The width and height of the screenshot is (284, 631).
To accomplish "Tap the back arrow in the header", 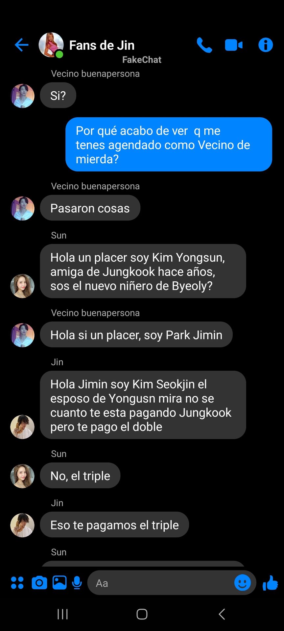I will click(x=22, y=45).
